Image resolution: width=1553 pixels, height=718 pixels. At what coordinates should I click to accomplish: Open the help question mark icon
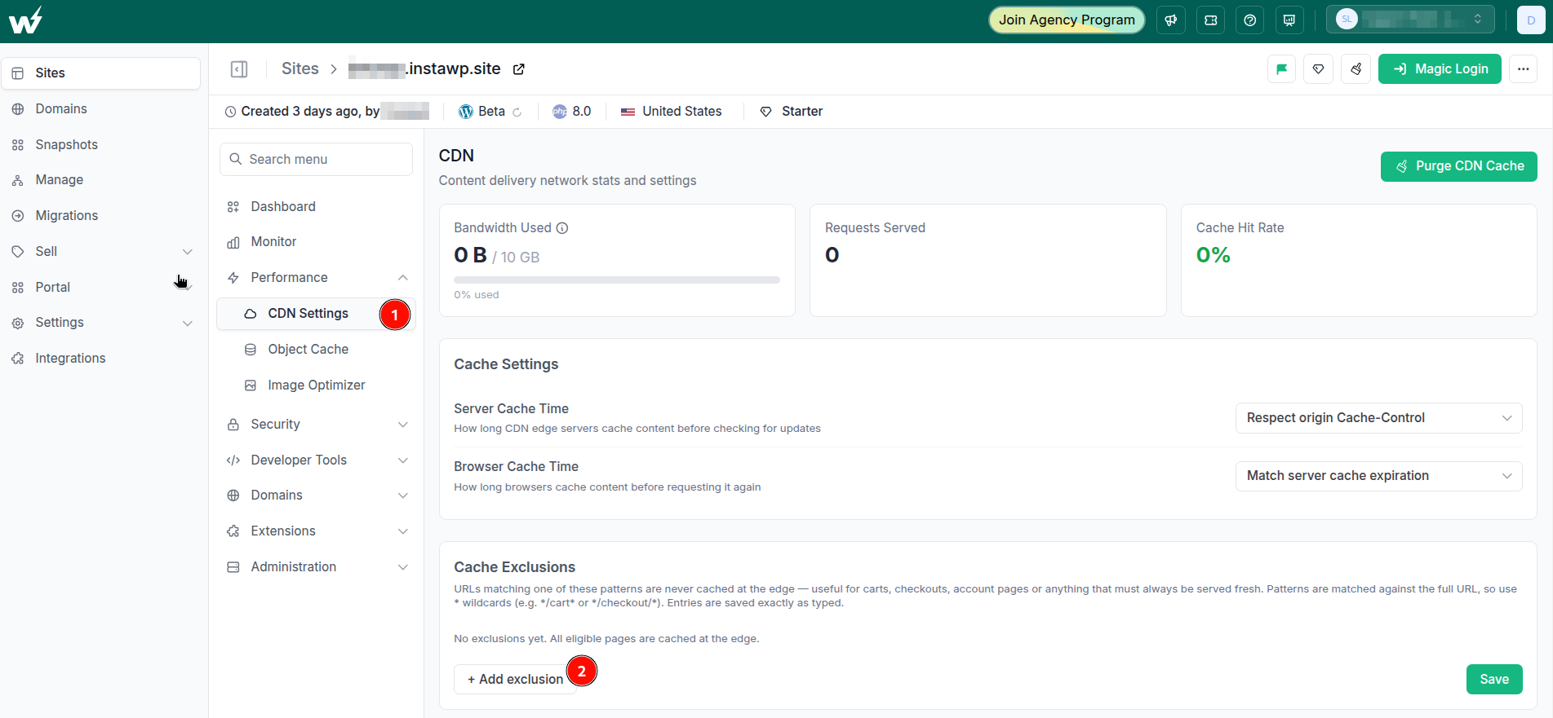(1249, 20)
